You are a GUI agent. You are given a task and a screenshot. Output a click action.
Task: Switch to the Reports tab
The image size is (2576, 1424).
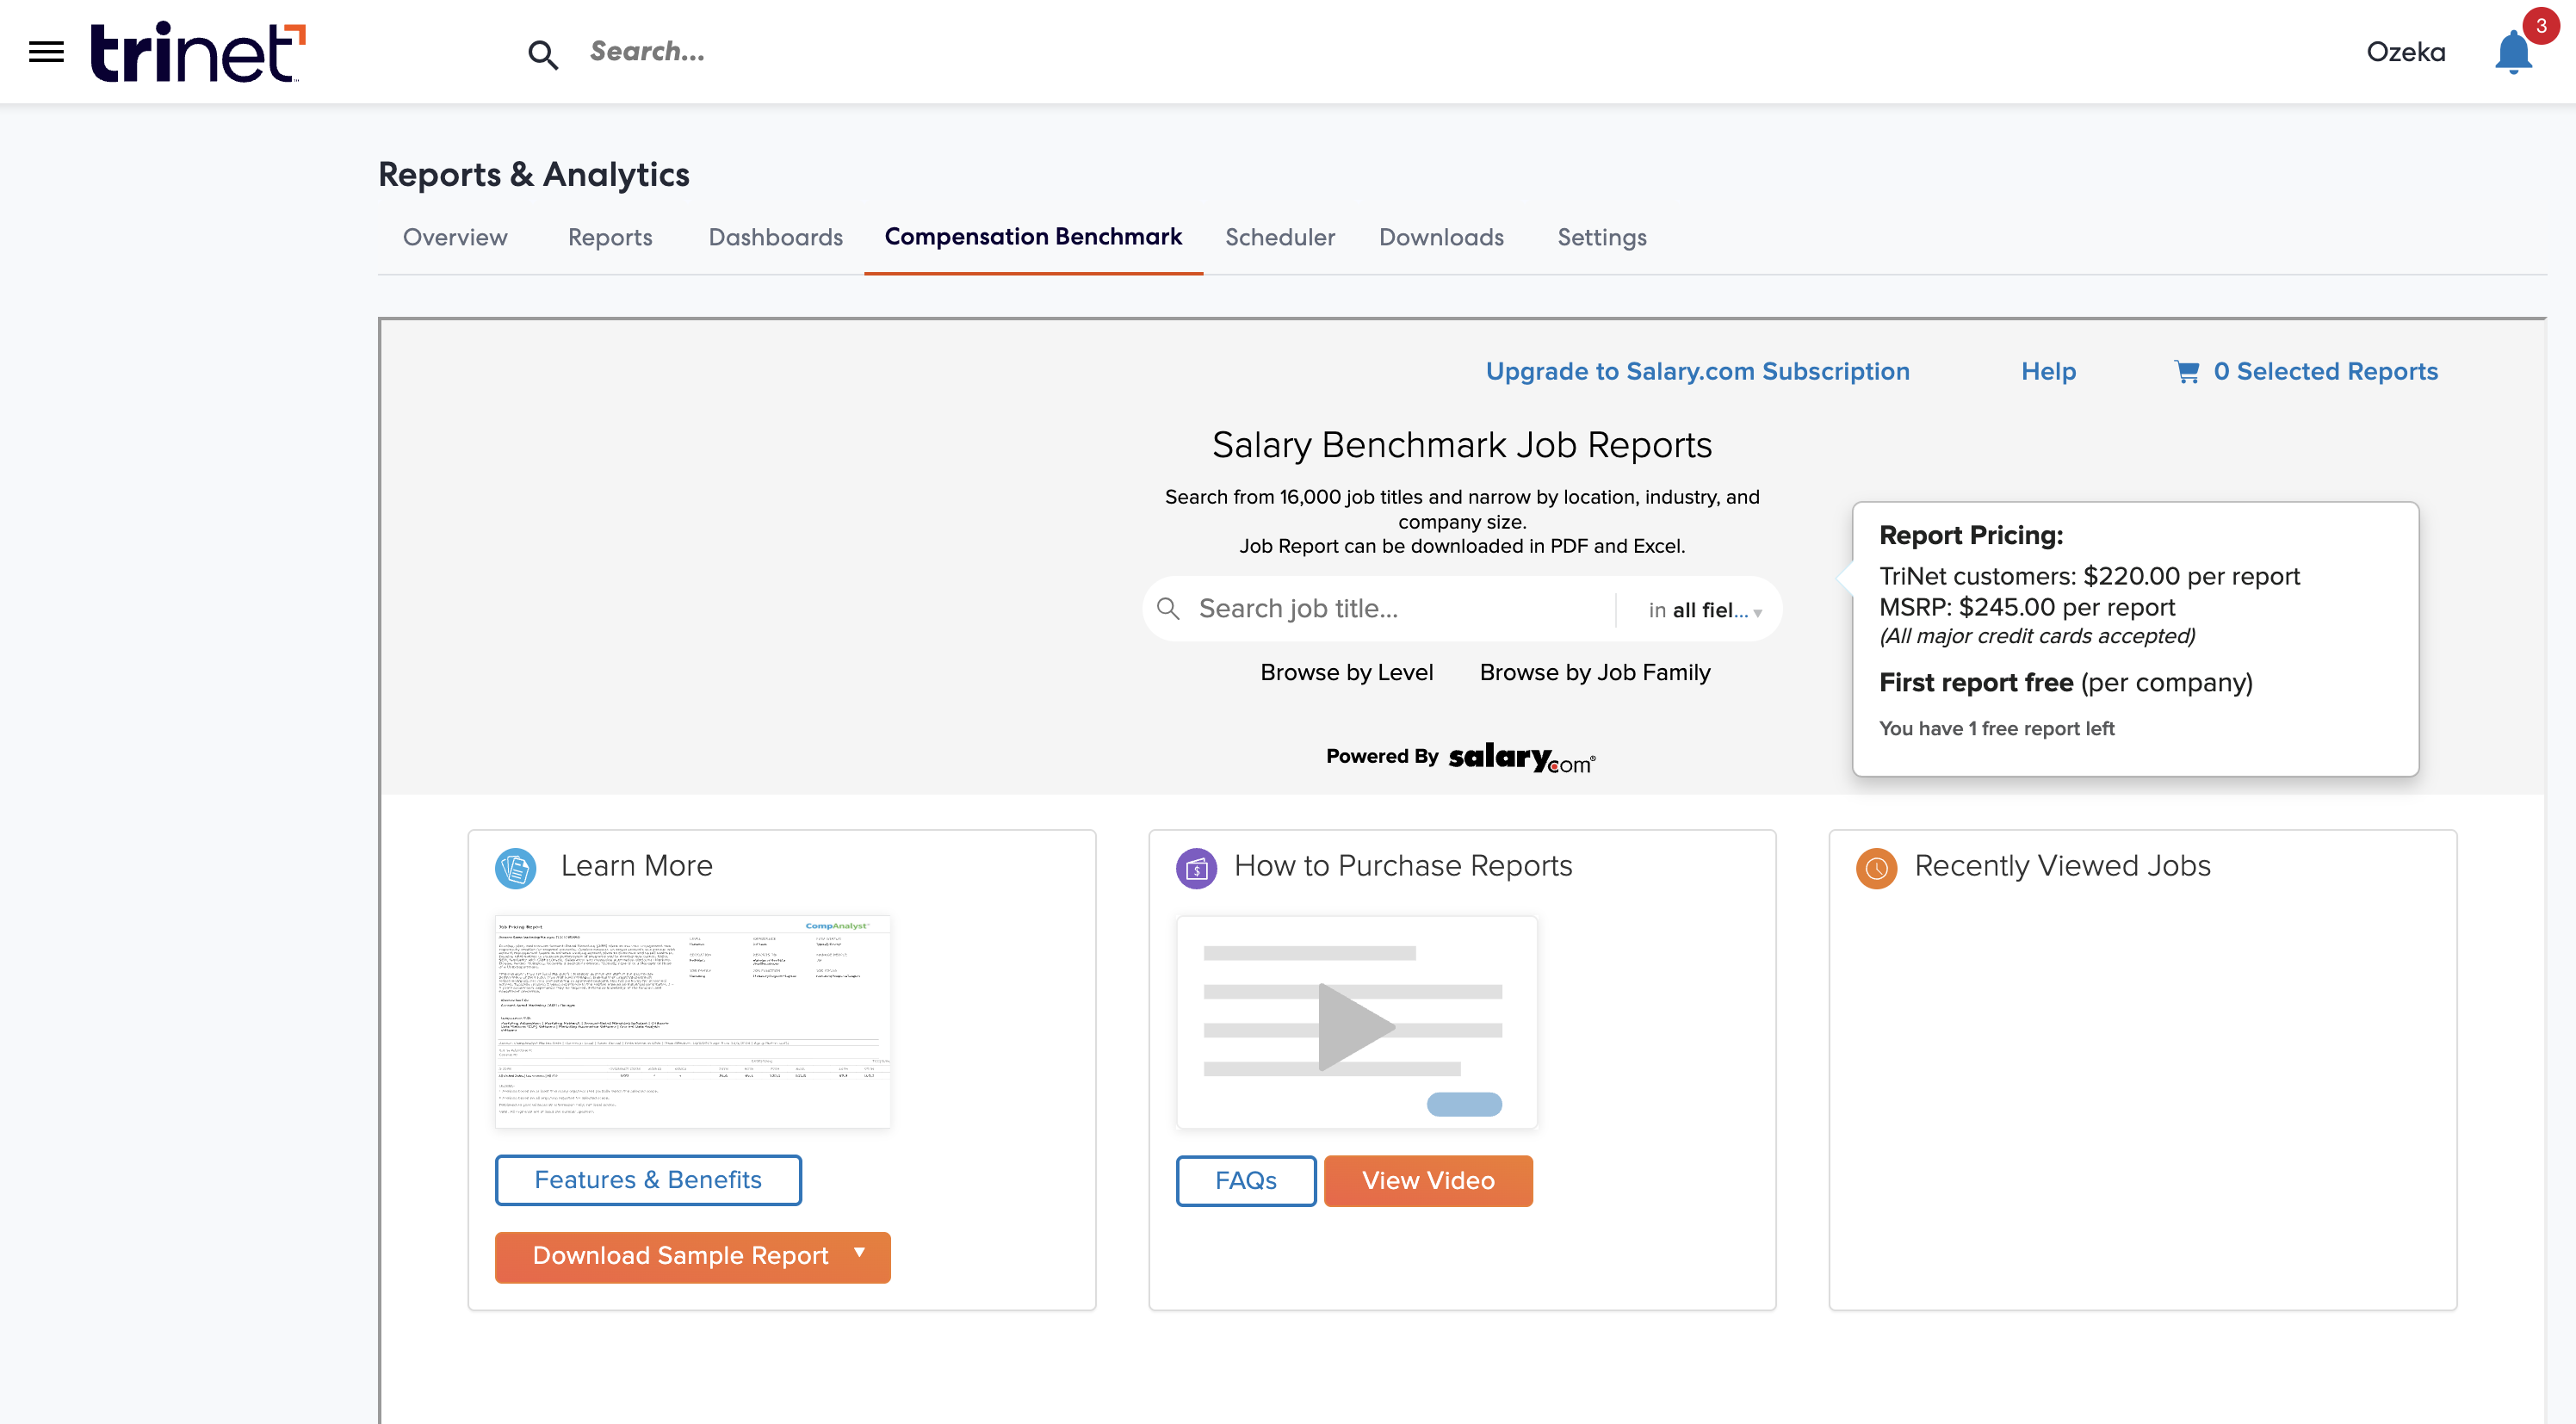pyautogui.click(x=610, y=237)
